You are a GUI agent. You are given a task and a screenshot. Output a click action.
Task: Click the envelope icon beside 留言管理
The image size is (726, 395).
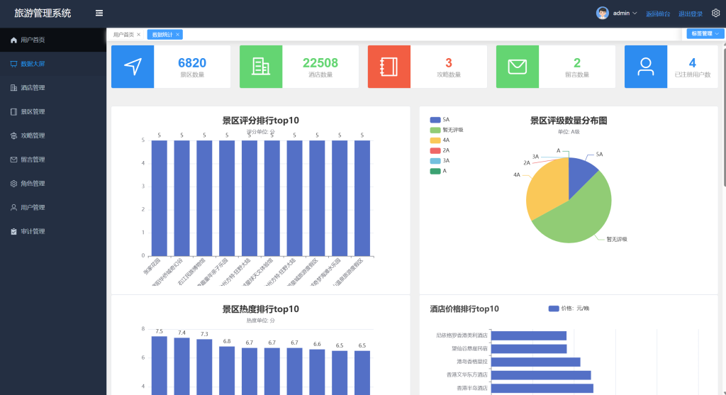pos(13,160)
